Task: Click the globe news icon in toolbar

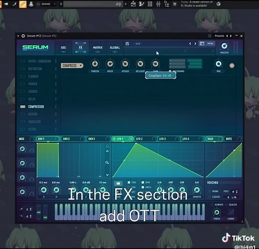Action: pyautogui.click(x=219, y=4)
